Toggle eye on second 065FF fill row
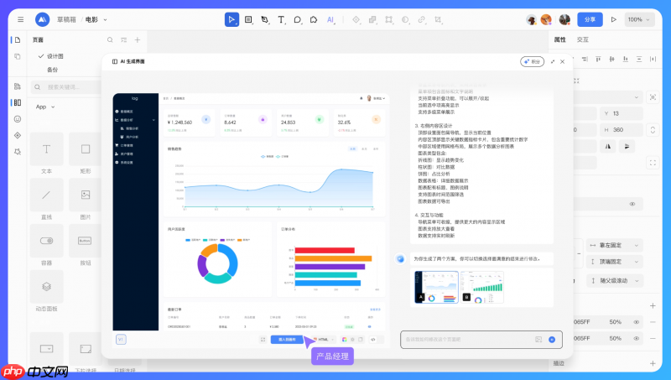The height and width of the screenshot is (380, 671). [x=637, y=338]
